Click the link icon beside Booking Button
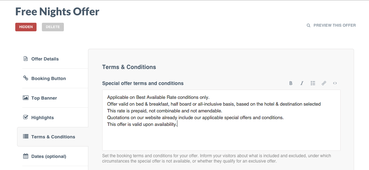This screenshot has width=369, height=170. point(26,78)
